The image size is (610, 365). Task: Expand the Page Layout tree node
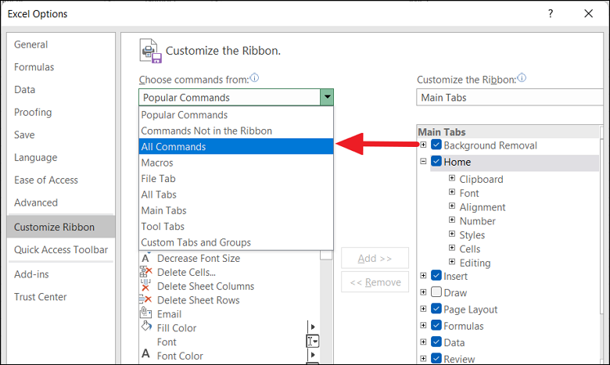423,309
